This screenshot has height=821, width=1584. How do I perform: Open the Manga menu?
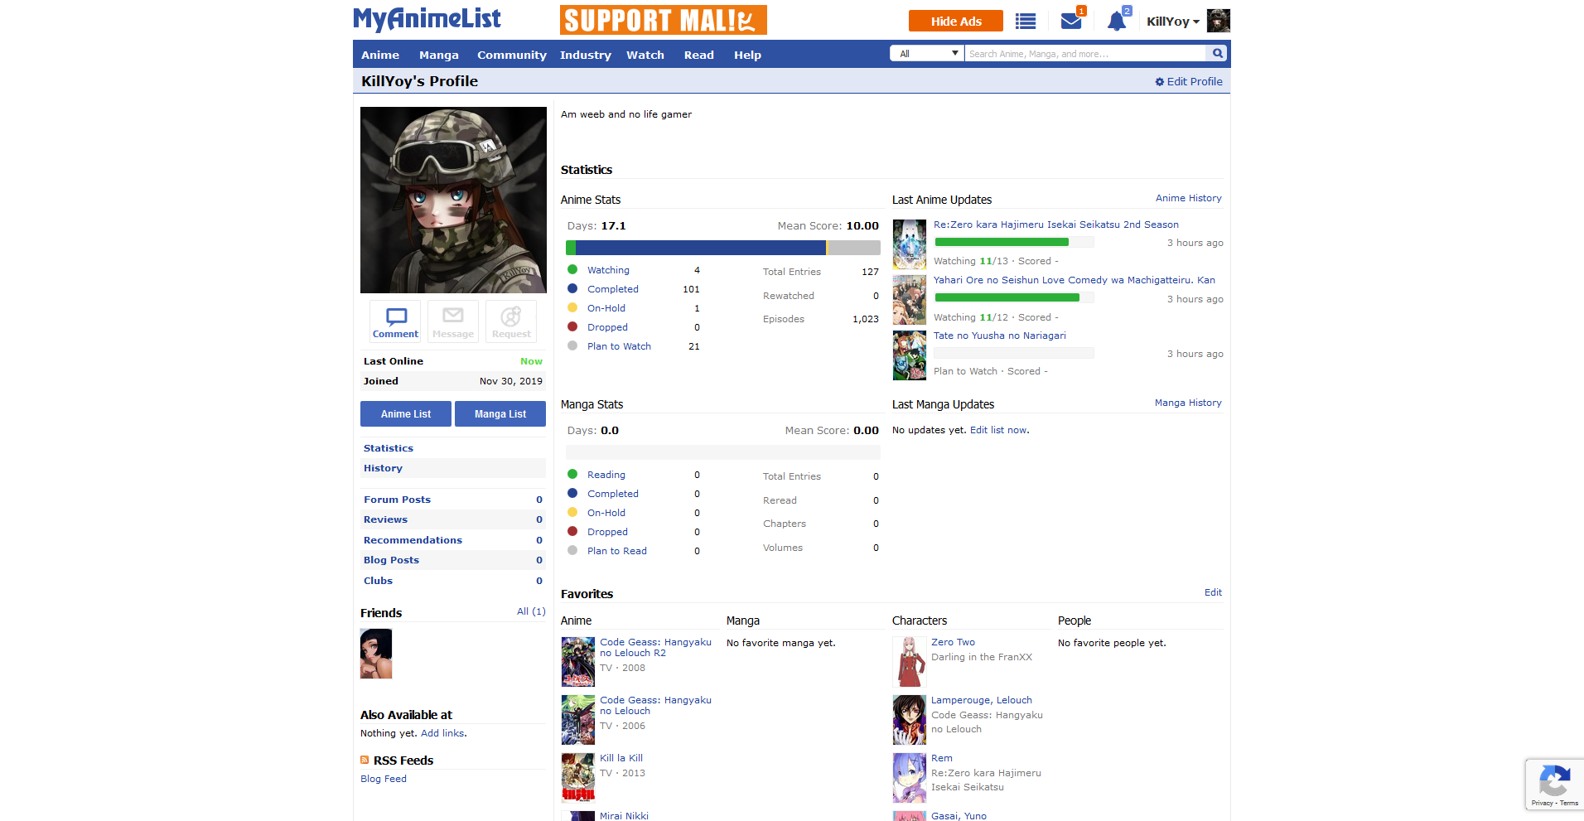[x=439, y=55]
